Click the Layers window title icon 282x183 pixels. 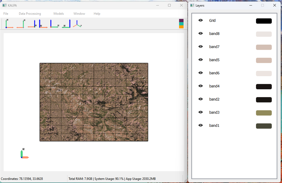192,5
